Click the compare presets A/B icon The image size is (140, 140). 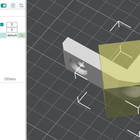click(x=21, y=5)
